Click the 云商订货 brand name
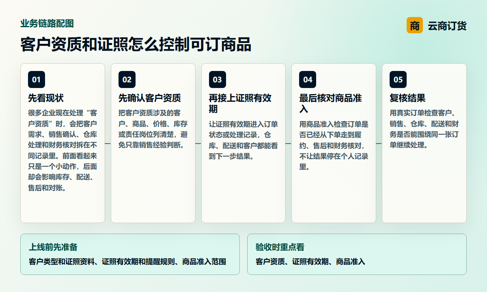Image resolution: width=487 pixels, height=292 pixels. pos(447,26)
